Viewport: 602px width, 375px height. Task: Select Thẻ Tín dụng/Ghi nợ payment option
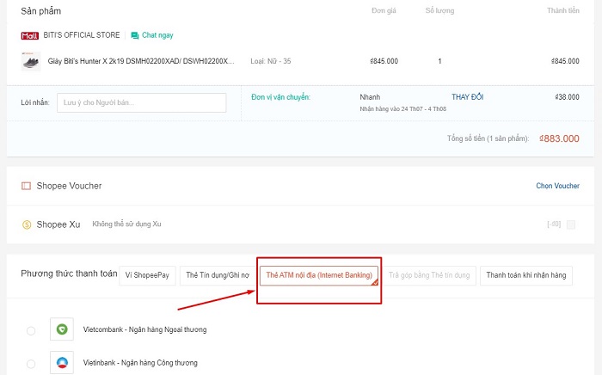(217, 275)
